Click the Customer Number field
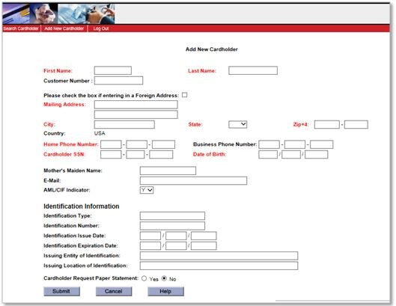The height and width of the screenshot is (306, 396). [119, 81]
